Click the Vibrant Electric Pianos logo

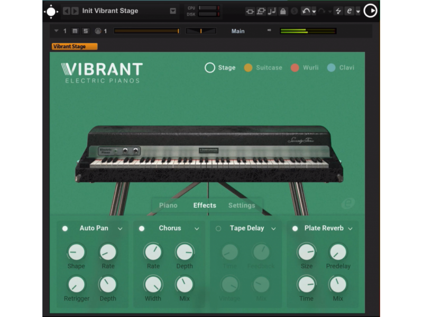[x=102, y=73]
